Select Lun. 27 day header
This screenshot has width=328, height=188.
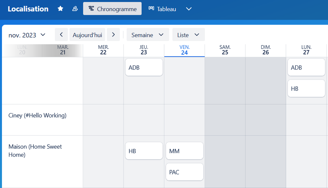tap(306, 50)
